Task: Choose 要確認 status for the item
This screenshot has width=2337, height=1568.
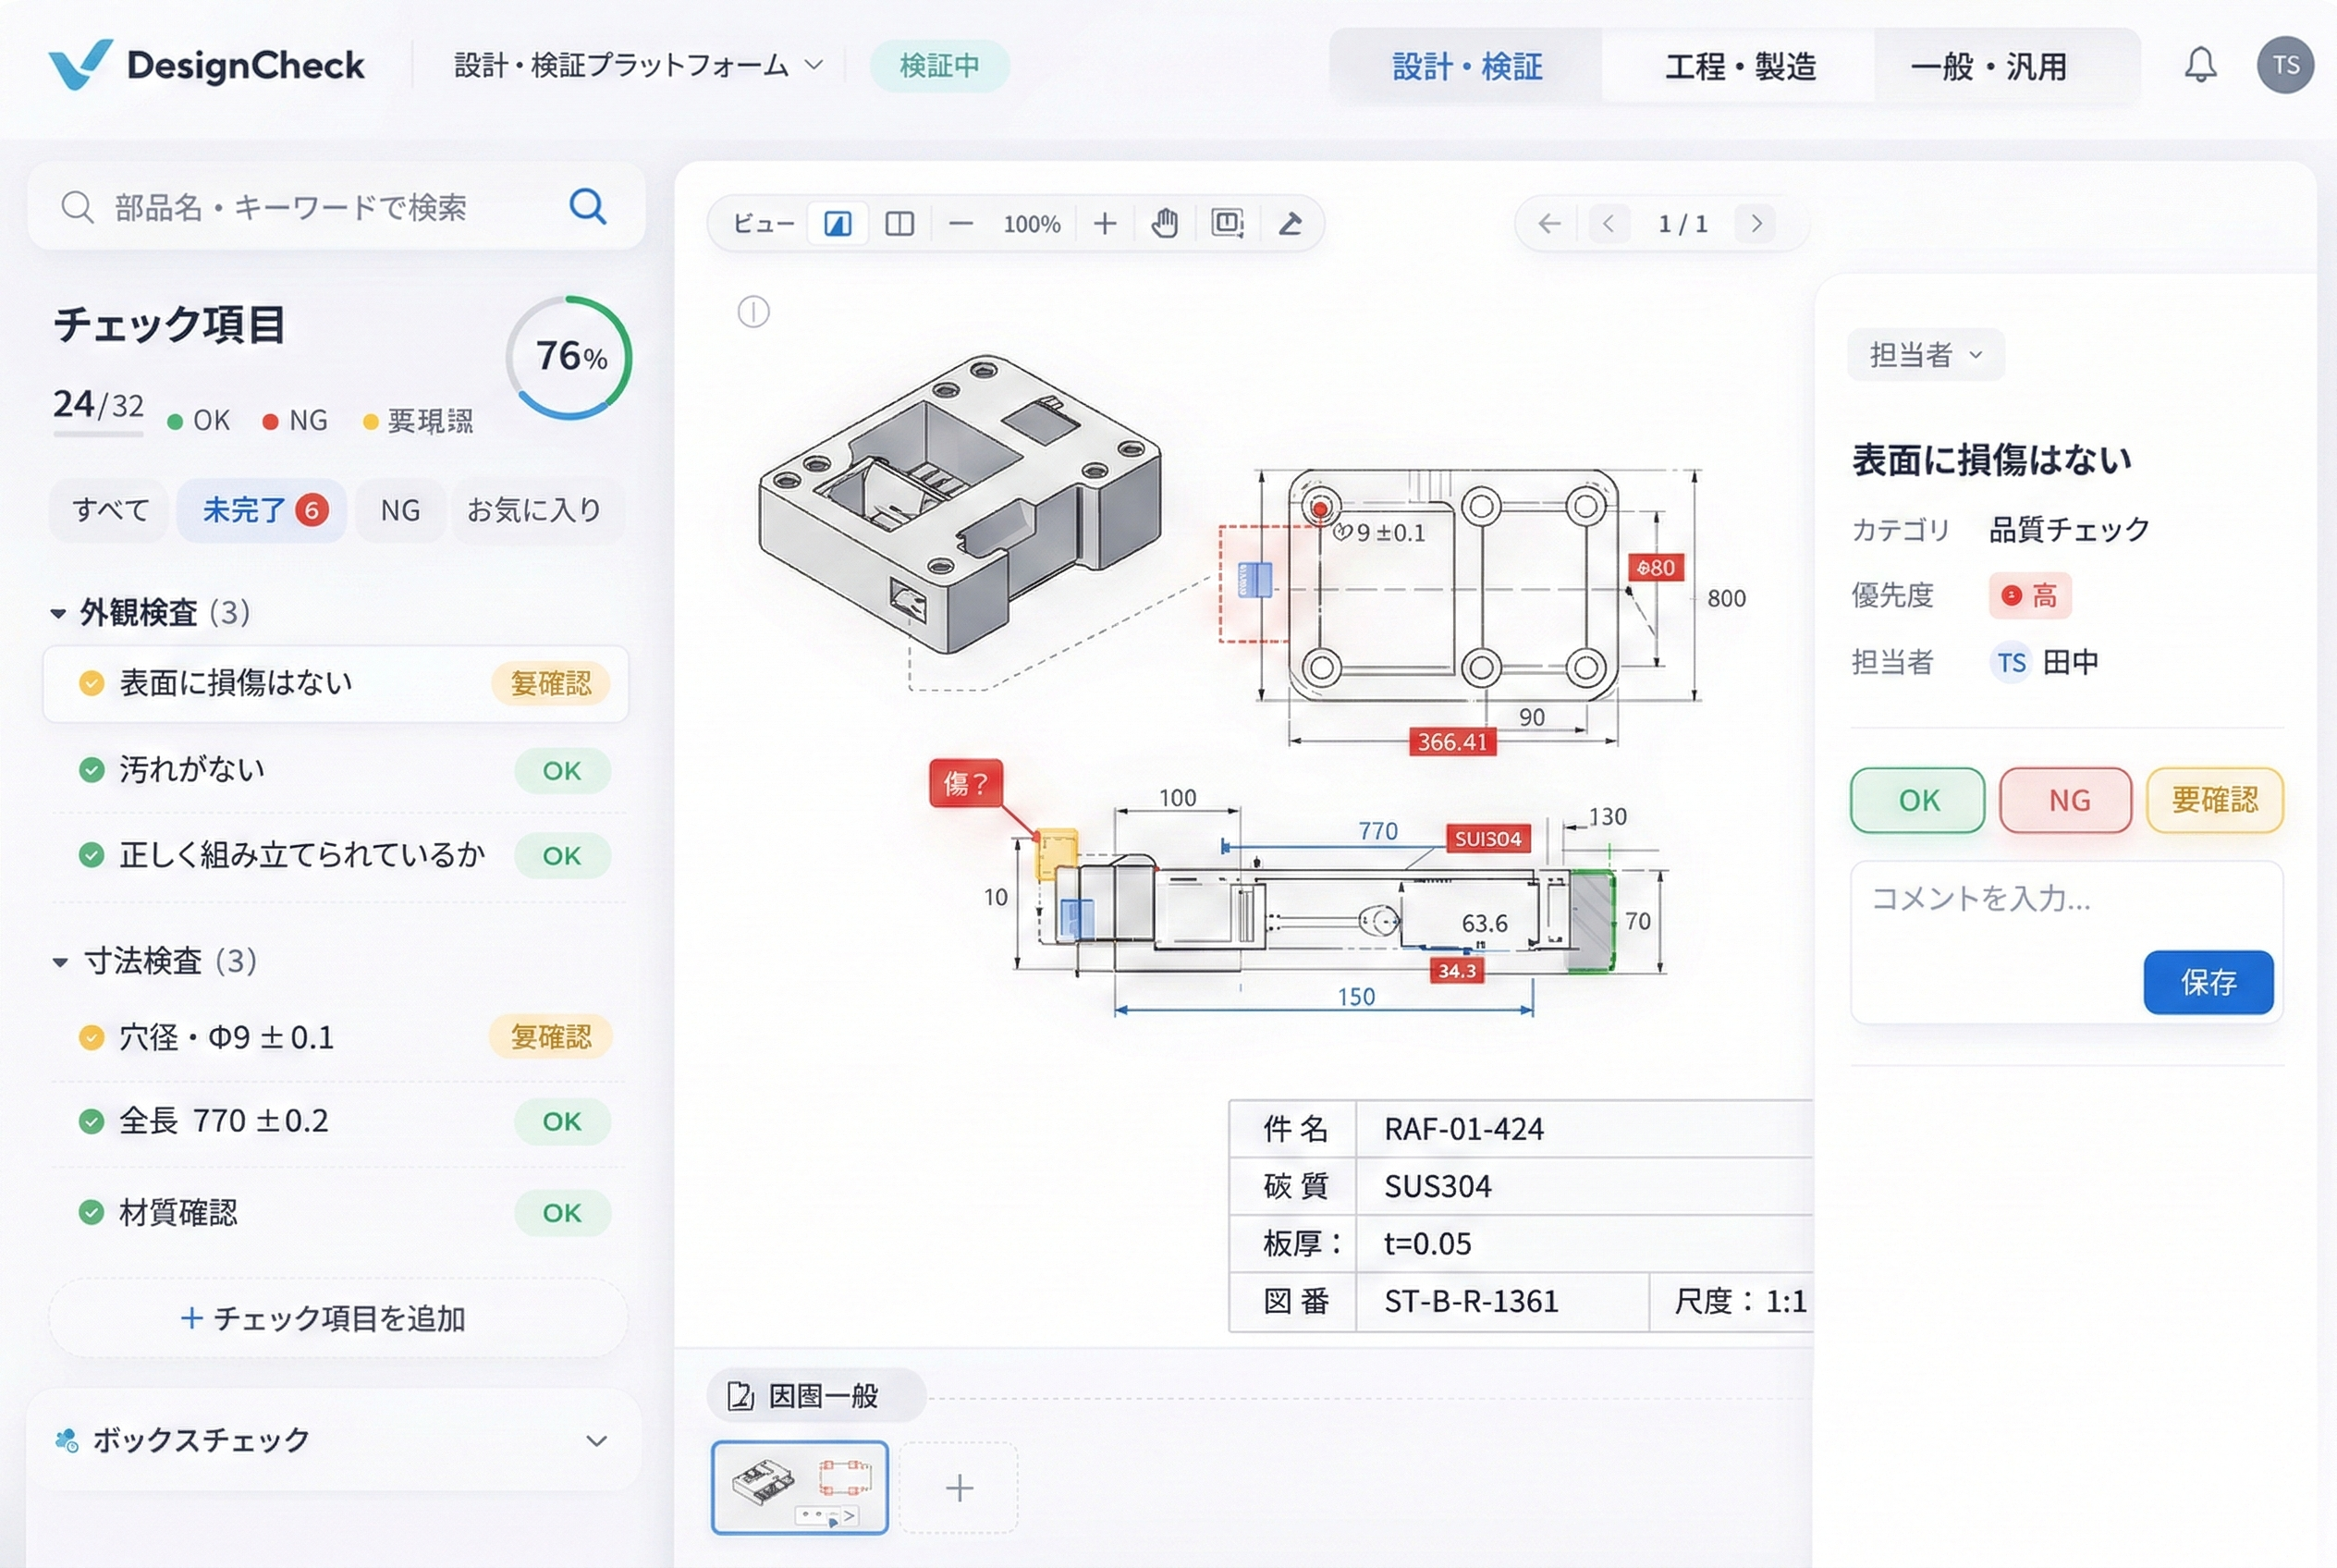Action: [2215, 800]
